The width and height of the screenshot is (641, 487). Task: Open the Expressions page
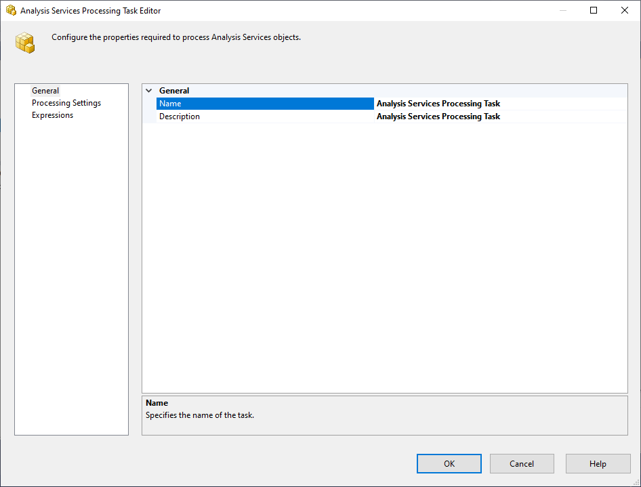point(52,115)
